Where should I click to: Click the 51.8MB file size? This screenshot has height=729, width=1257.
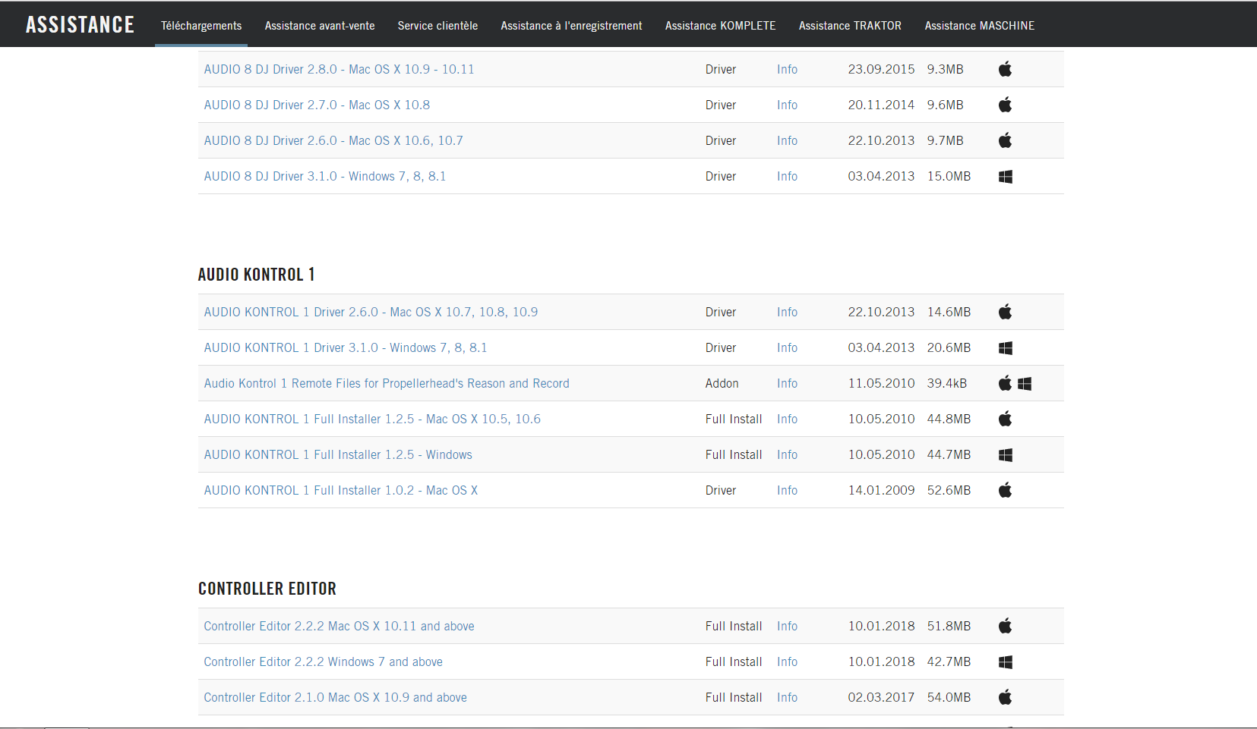point(949,626)
